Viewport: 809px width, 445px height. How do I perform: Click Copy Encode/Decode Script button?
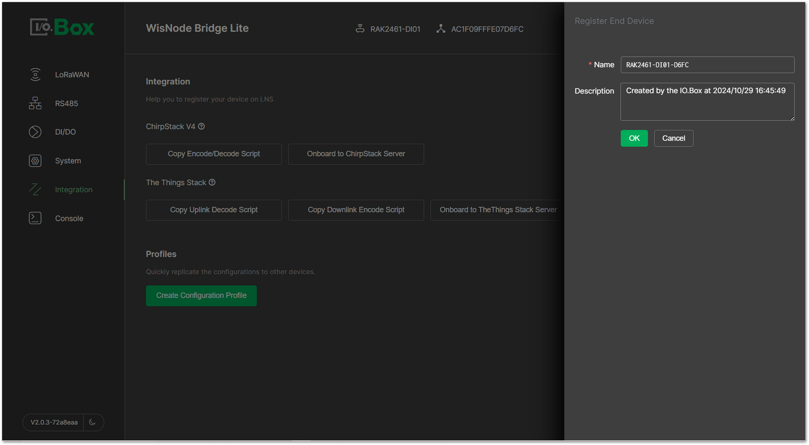point(214,154)
